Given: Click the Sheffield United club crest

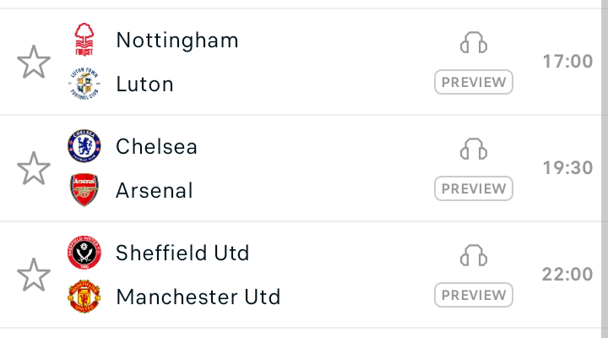Looking at the screenshot, I should tap(84, 253).
